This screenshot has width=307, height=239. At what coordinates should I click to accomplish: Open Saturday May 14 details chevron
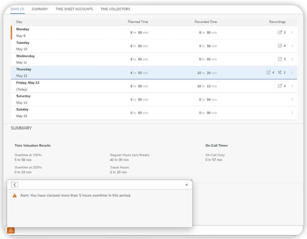[x=292, y=99]
